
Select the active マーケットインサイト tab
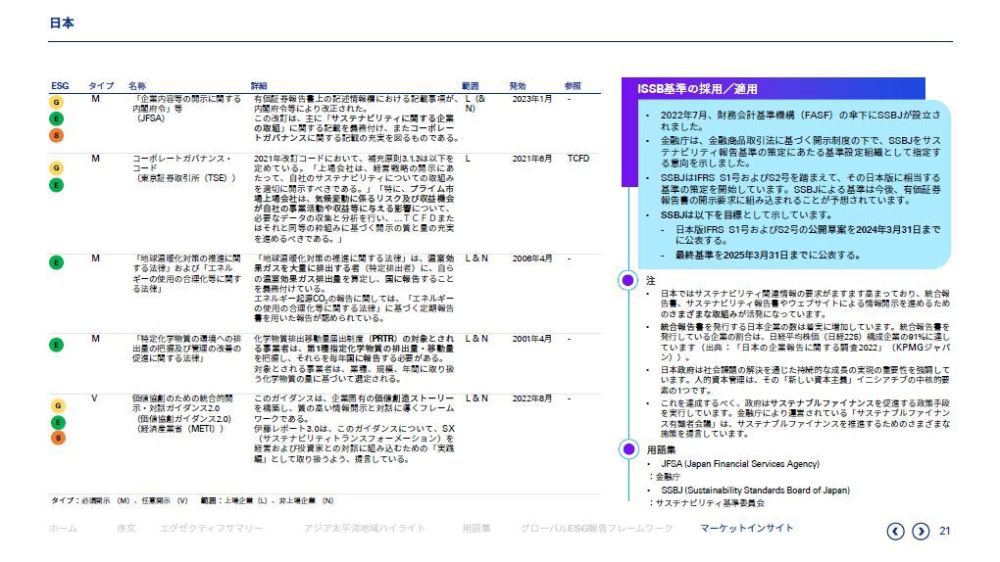click(x=746, y=529)
